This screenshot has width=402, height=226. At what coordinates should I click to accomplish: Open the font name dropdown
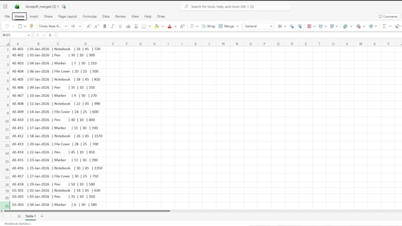click(66, 26)
